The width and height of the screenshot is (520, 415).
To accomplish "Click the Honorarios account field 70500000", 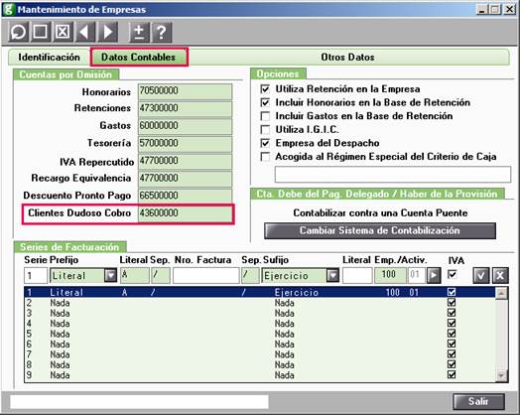I will 185,91.
